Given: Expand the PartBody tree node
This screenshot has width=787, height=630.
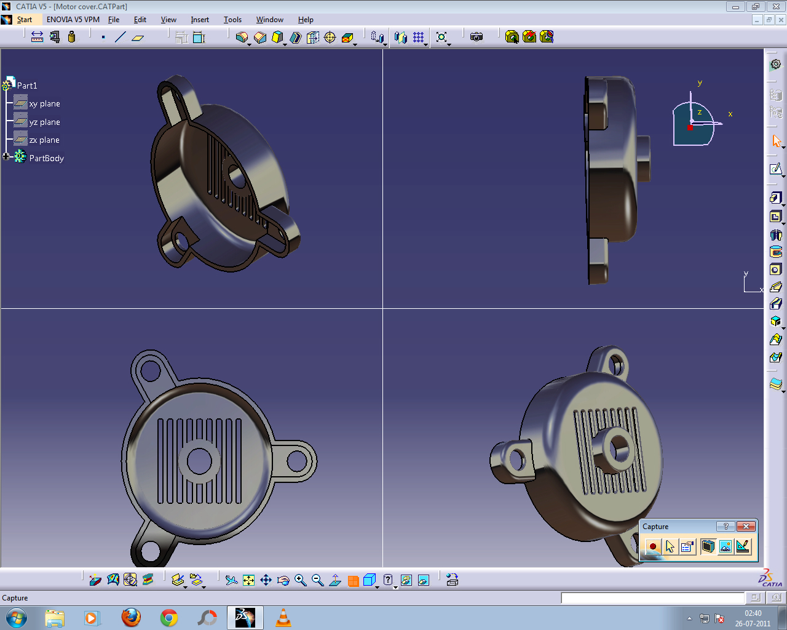Looking at the screenshot, I should 6,157.
